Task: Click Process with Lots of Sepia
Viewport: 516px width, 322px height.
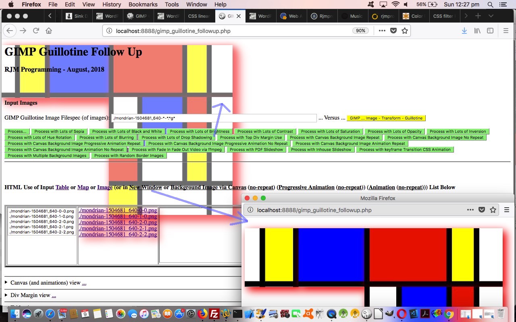Action: pos(59,132)
